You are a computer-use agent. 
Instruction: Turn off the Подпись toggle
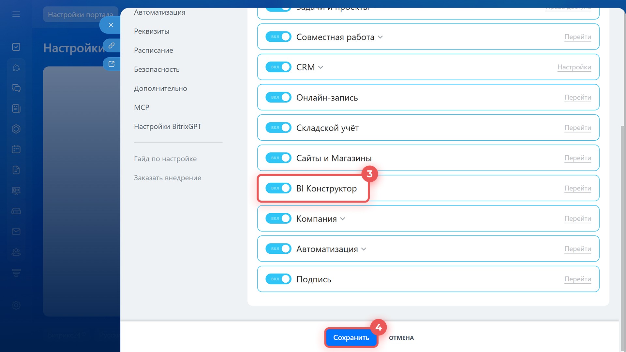(278, 279)
